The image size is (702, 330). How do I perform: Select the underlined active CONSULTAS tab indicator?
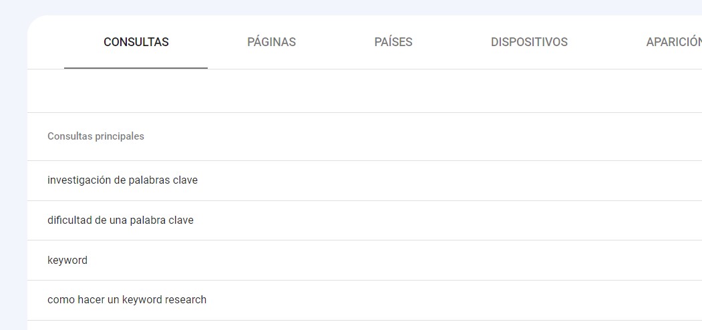(x=136, y=68)
